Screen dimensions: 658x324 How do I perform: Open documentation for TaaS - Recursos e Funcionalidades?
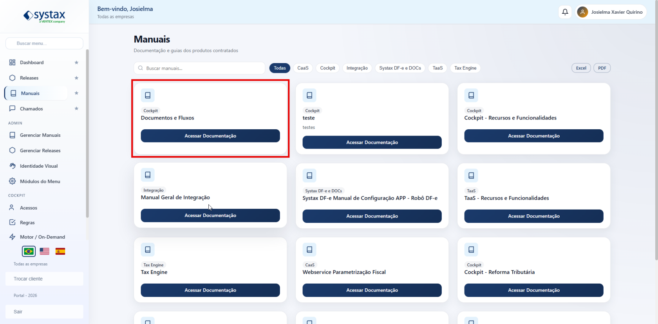point(534,216)
